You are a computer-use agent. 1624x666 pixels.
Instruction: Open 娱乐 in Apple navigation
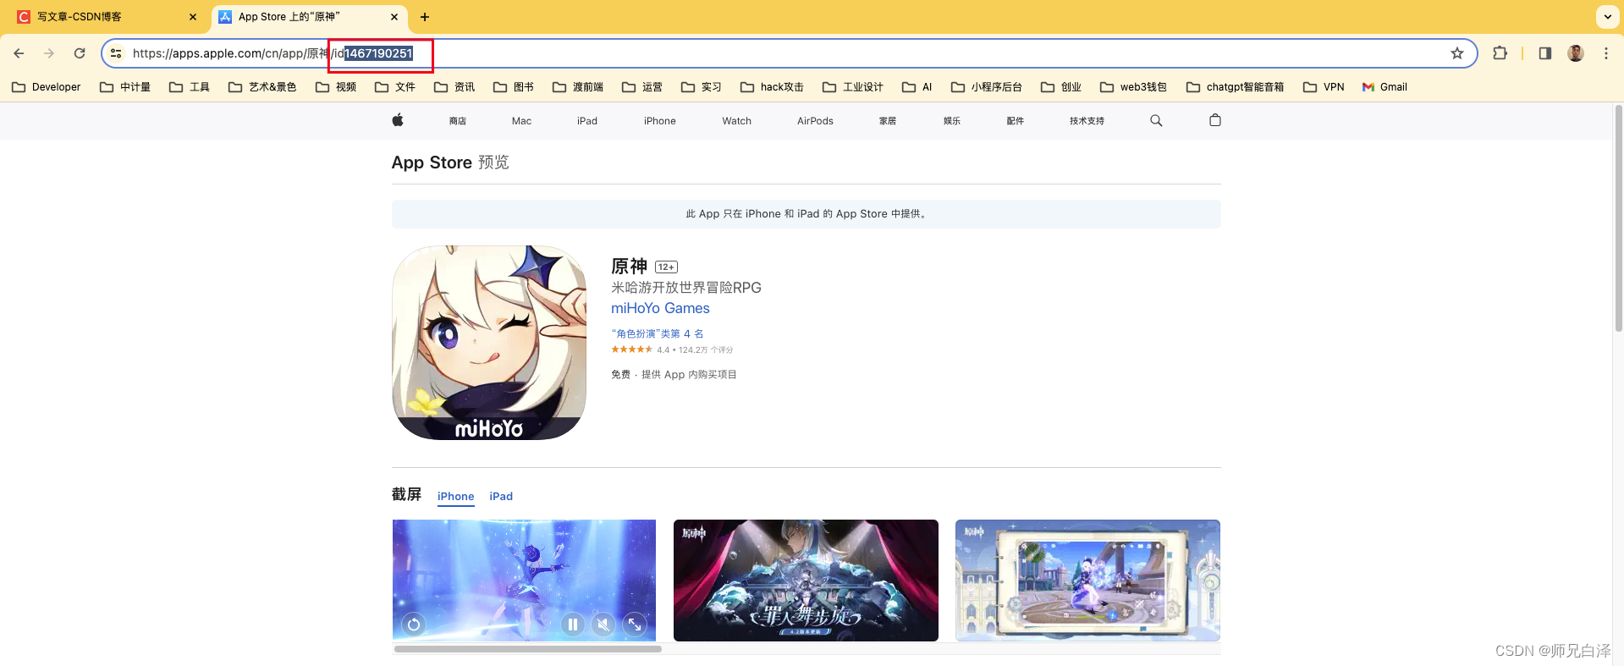click(x=952, y=121)
